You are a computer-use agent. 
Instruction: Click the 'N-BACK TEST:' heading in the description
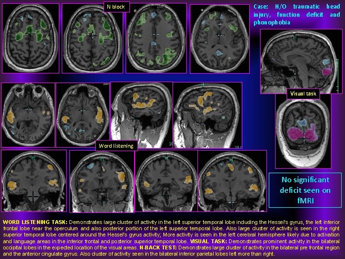pos(158,247)
